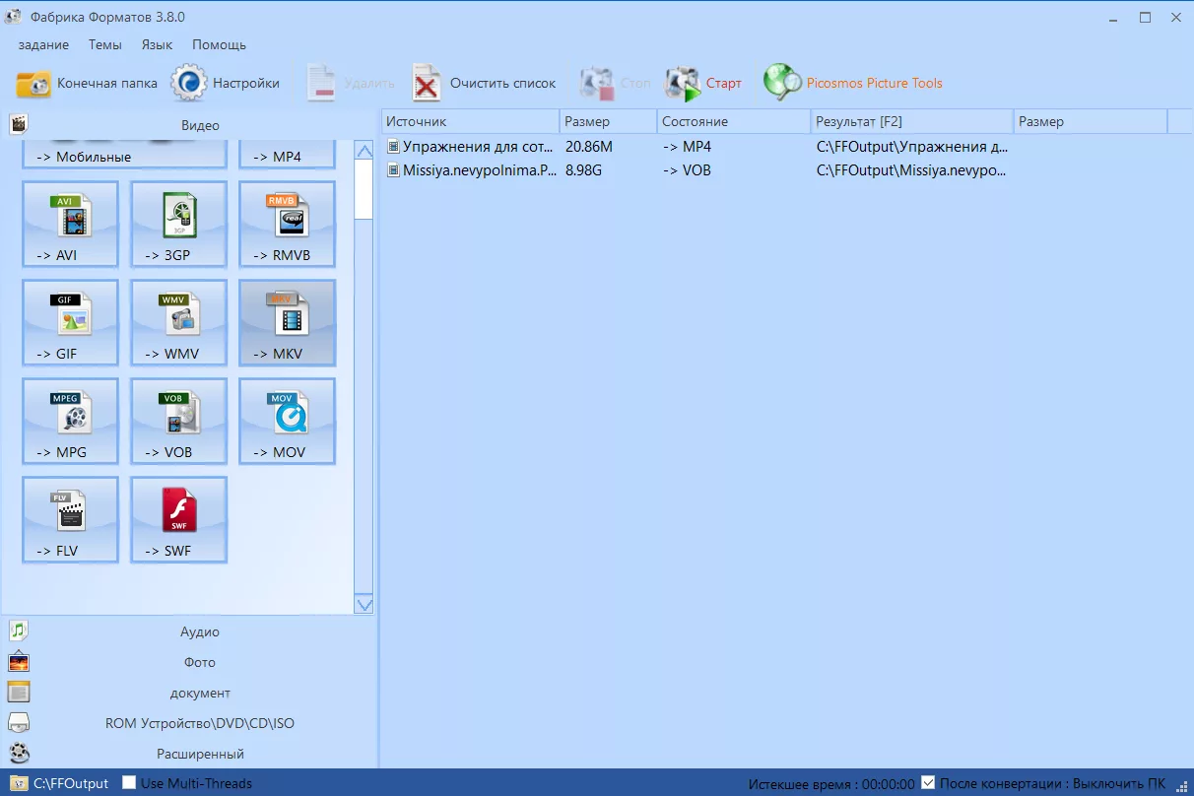Click the format list vertical scrollbar thumb

pyautogui.click(x=364, y=188)
